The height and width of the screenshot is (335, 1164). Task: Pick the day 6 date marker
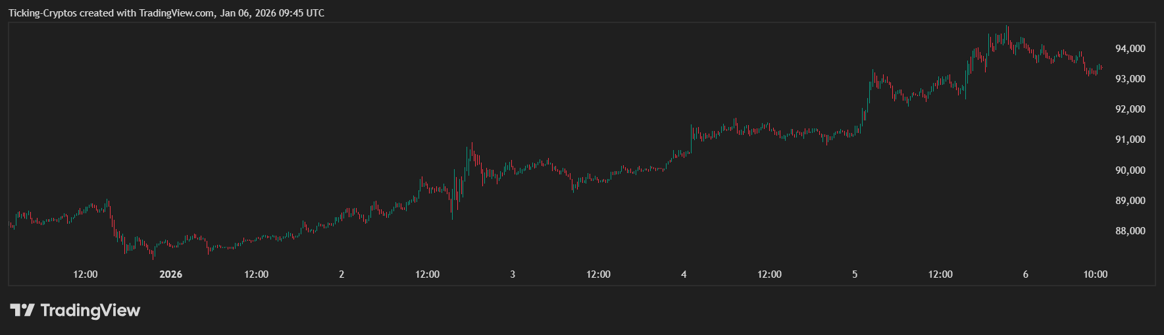[1025, 274]
